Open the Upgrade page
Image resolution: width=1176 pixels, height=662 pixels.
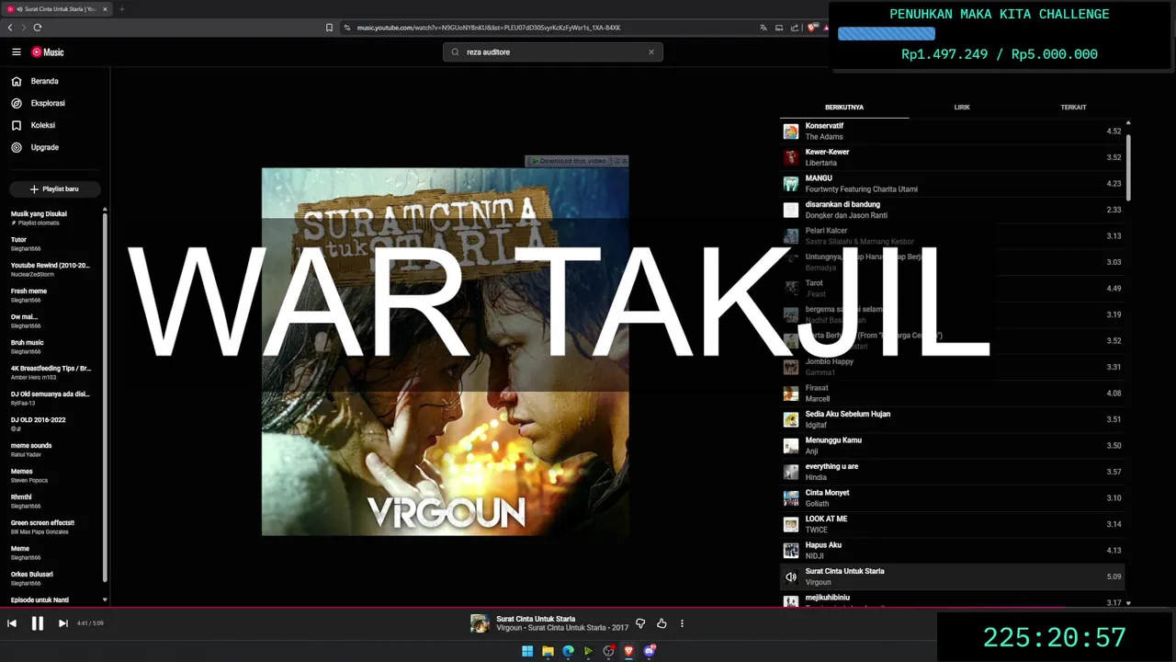tap(44, 147)
